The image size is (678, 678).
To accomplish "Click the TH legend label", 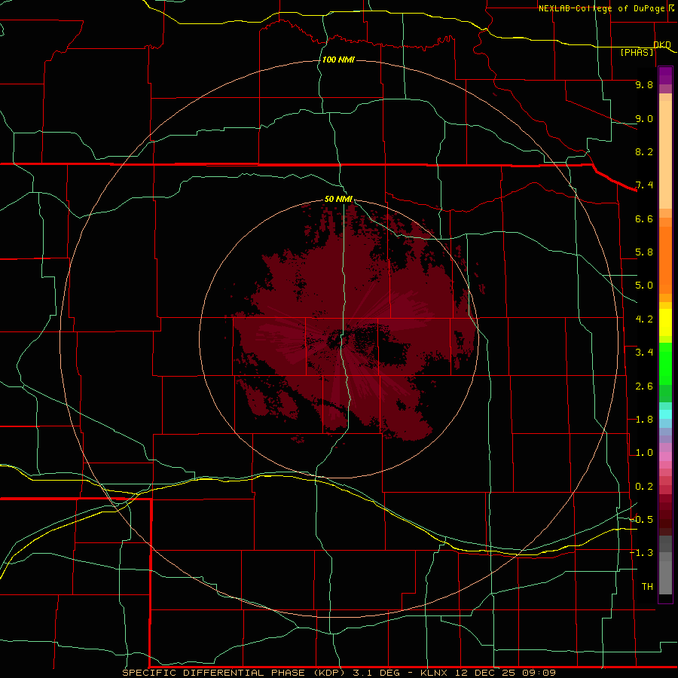I will [647, 587].
